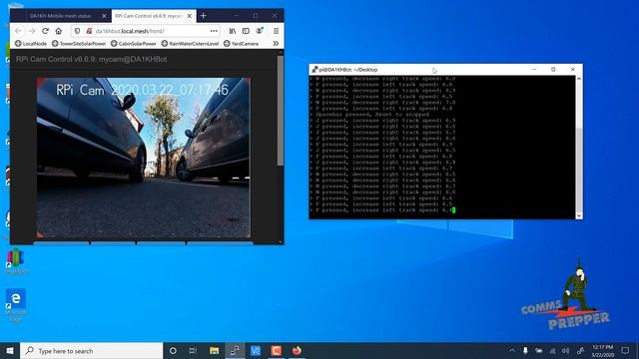Open TowerSiteSolarPower bookmark
This screenshot has width=639, height=359.
(x=79, y=44)
